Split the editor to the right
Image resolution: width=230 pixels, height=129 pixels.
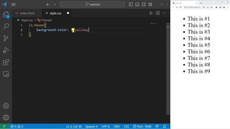pos(158,13)
